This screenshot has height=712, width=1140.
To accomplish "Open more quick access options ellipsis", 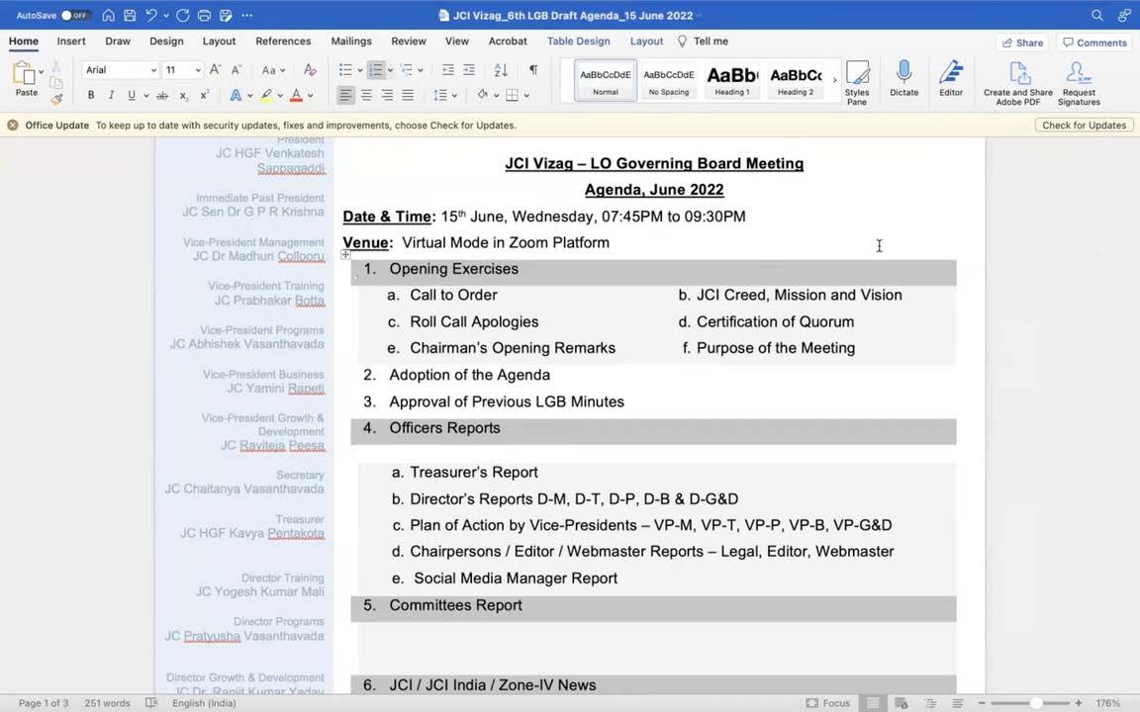I will (x=247, y=15).
